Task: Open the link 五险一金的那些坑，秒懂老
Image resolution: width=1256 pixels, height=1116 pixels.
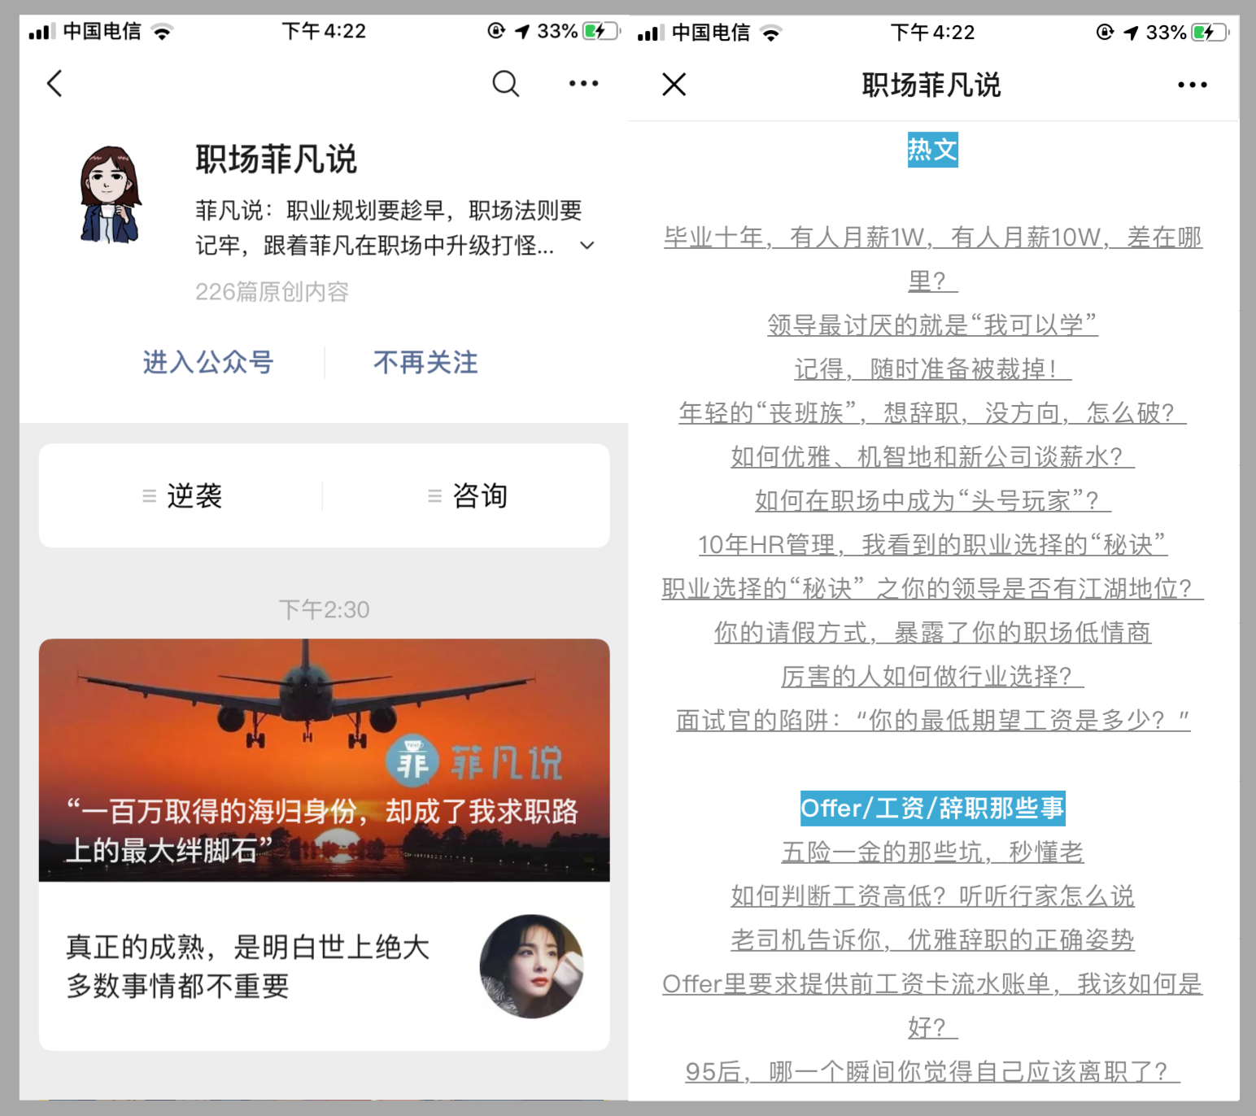Action: (932, 852)
